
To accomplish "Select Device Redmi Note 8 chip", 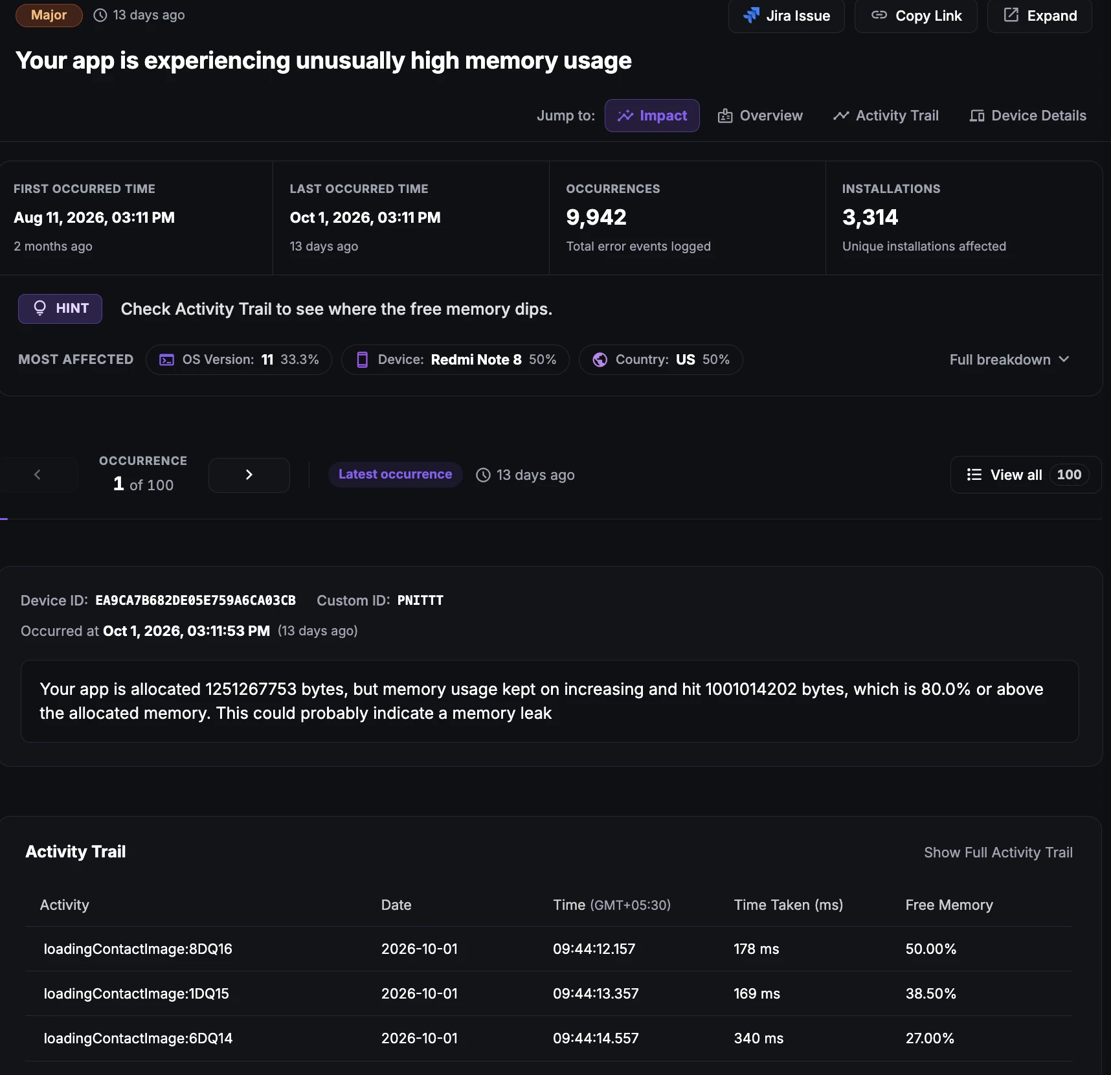I will (x=455, y=359).
